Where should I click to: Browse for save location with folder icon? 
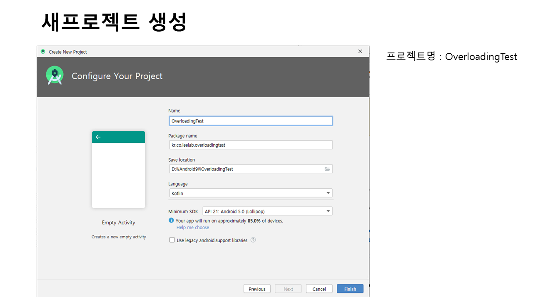(327, 169)
